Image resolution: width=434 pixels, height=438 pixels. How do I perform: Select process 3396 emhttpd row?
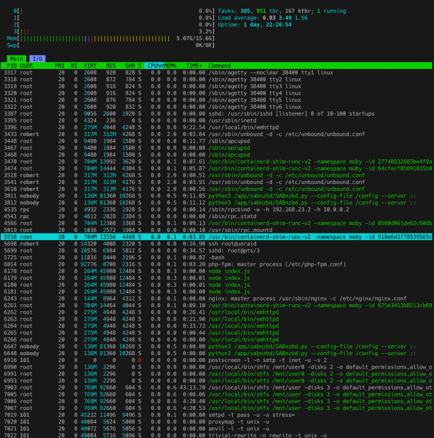216,127
